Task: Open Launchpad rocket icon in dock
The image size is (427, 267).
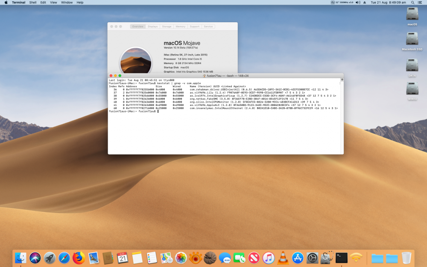Action: (50, 258)
